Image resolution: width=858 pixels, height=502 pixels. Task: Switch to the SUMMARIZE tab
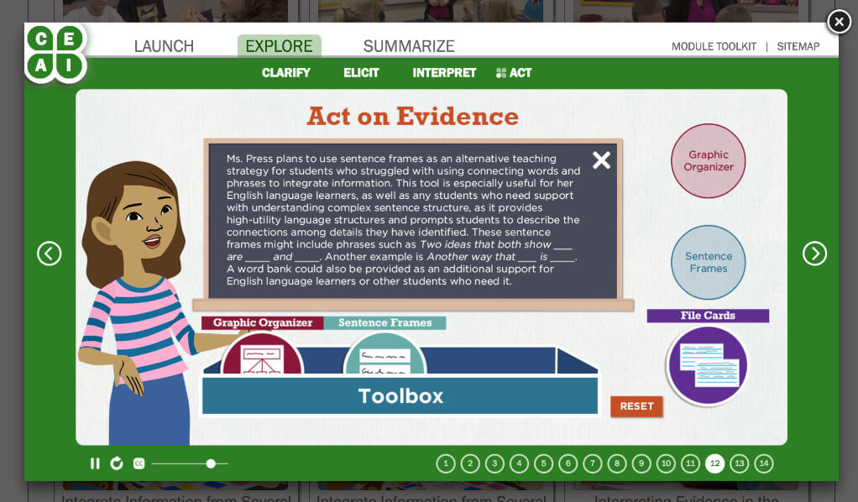(x=409, y=46)
